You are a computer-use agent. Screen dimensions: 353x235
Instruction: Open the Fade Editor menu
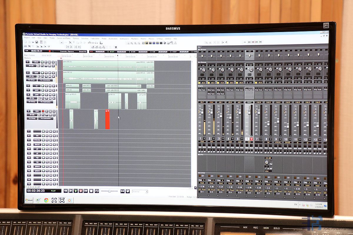(95, 38)
